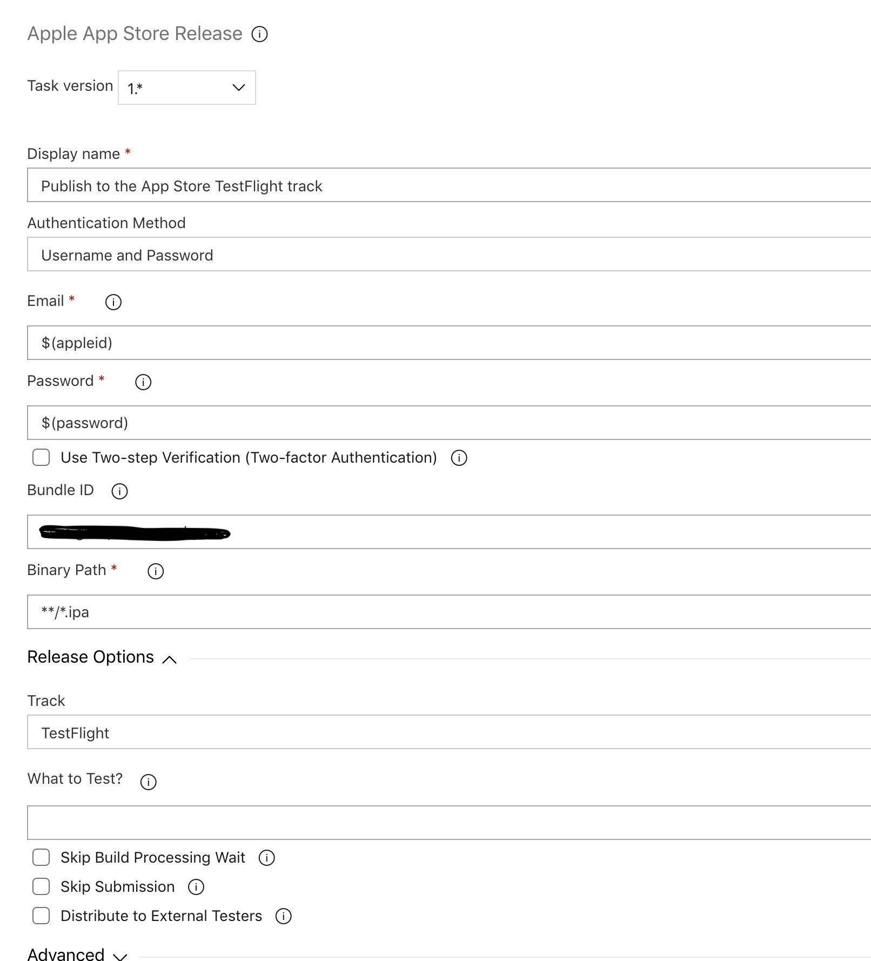Click the Skip Submission info icon
Screen dimensions: 871x961
[x=197, y=887]
